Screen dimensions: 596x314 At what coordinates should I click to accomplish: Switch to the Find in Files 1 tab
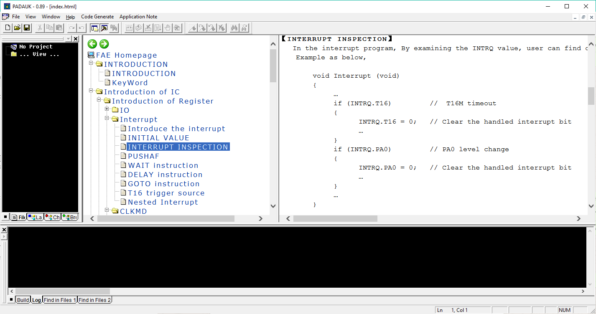point(59,300)
